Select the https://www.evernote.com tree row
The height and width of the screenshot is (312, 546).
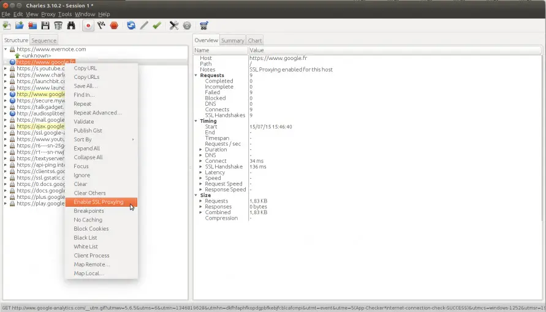pyautogui.click(x=51, y=50)
